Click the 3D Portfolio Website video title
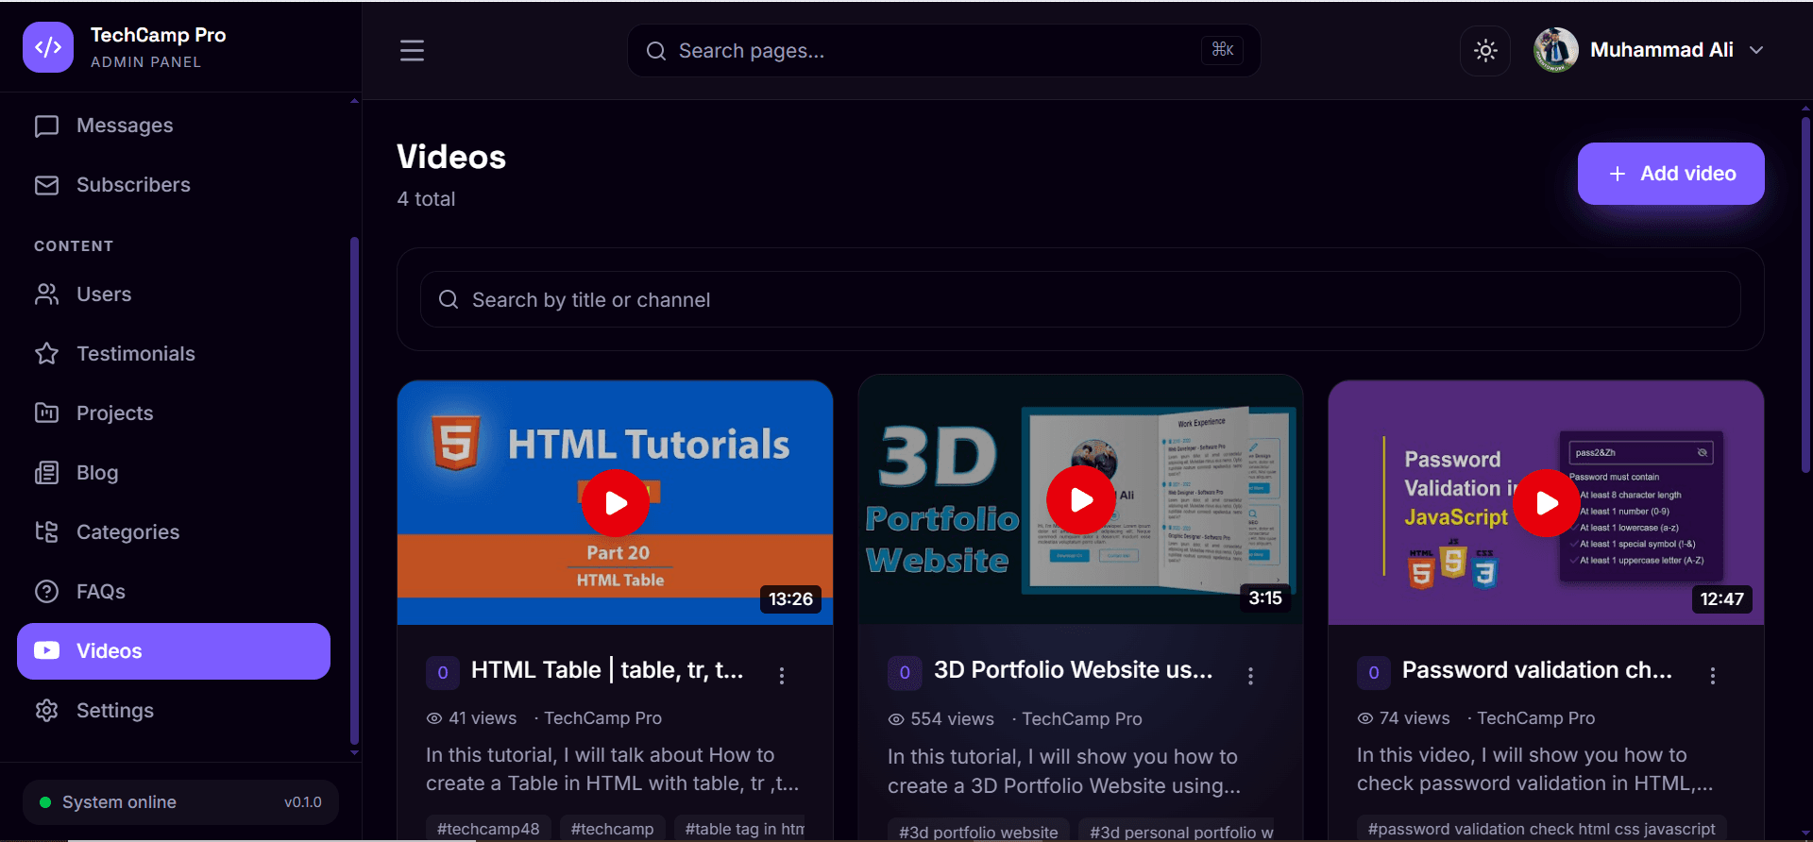Image resolution: width=1813 pixels, height=842 pixels. pos(1074,670)
